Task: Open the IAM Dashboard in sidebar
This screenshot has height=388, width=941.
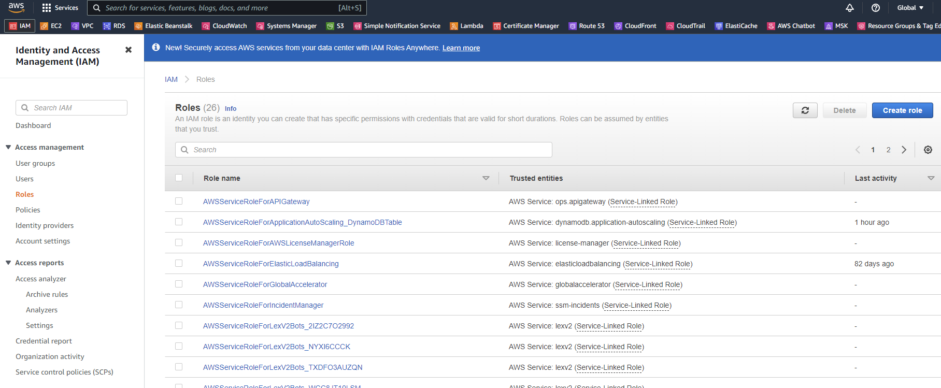Action: tap(33, 125)
